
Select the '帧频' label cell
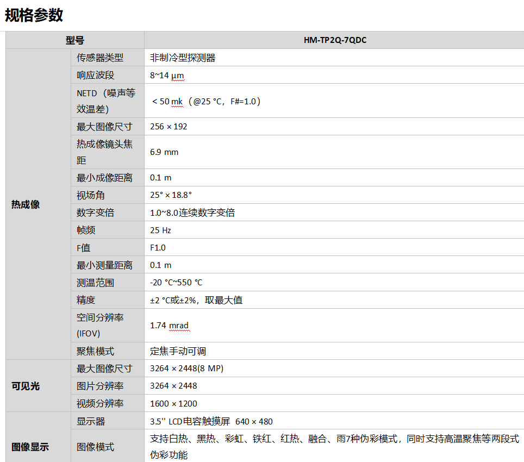(x=108, y=229)
